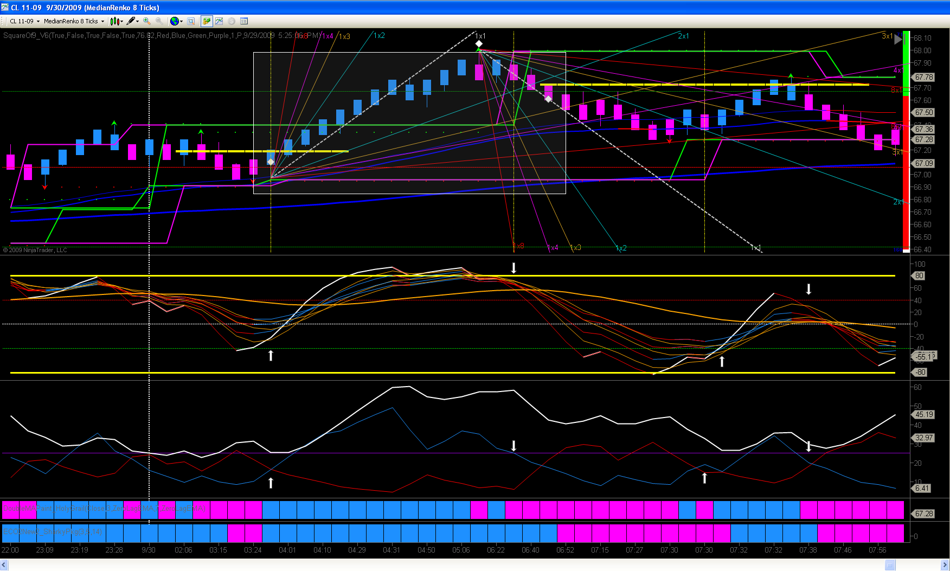This screenshot has height=571, width=950.
Task: Click the 07:56 time axis label
Action: point(877,550)
